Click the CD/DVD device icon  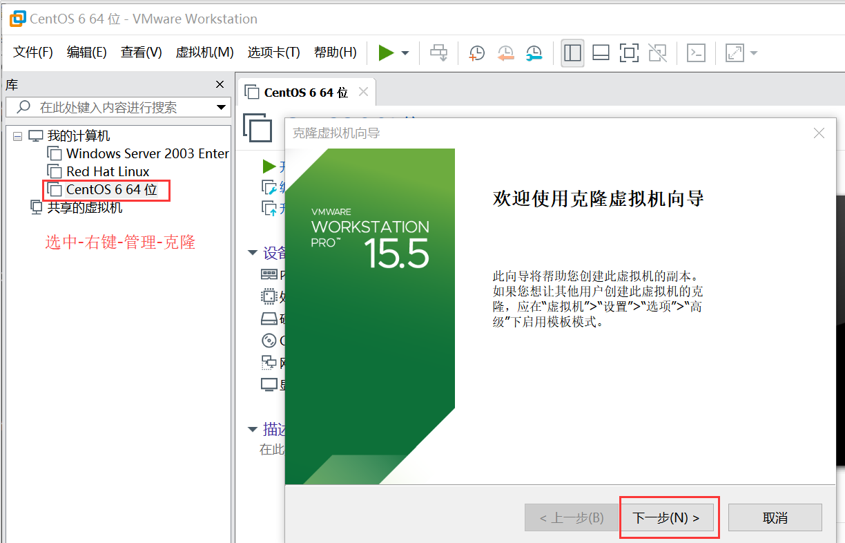[269, 341]
